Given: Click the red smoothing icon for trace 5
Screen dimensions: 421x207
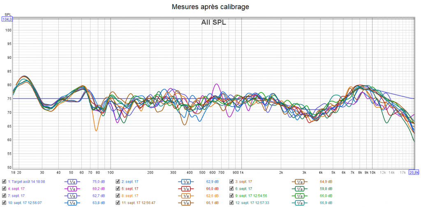Looking at the screenshot, I should click(x=185, y=188).
